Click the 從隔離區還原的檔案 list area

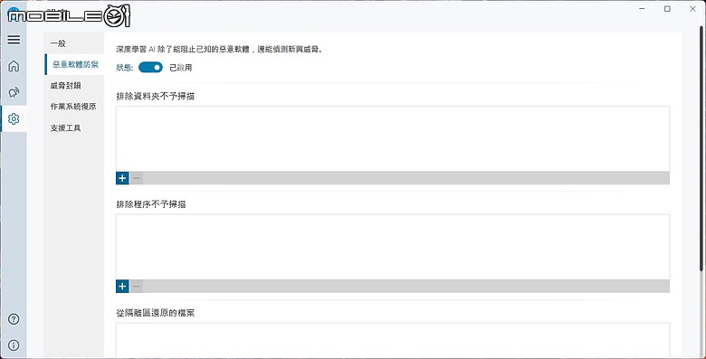(393, 340)
